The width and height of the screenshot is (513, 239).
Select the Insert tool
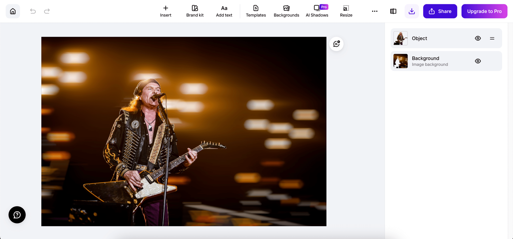tap(166, 11)
